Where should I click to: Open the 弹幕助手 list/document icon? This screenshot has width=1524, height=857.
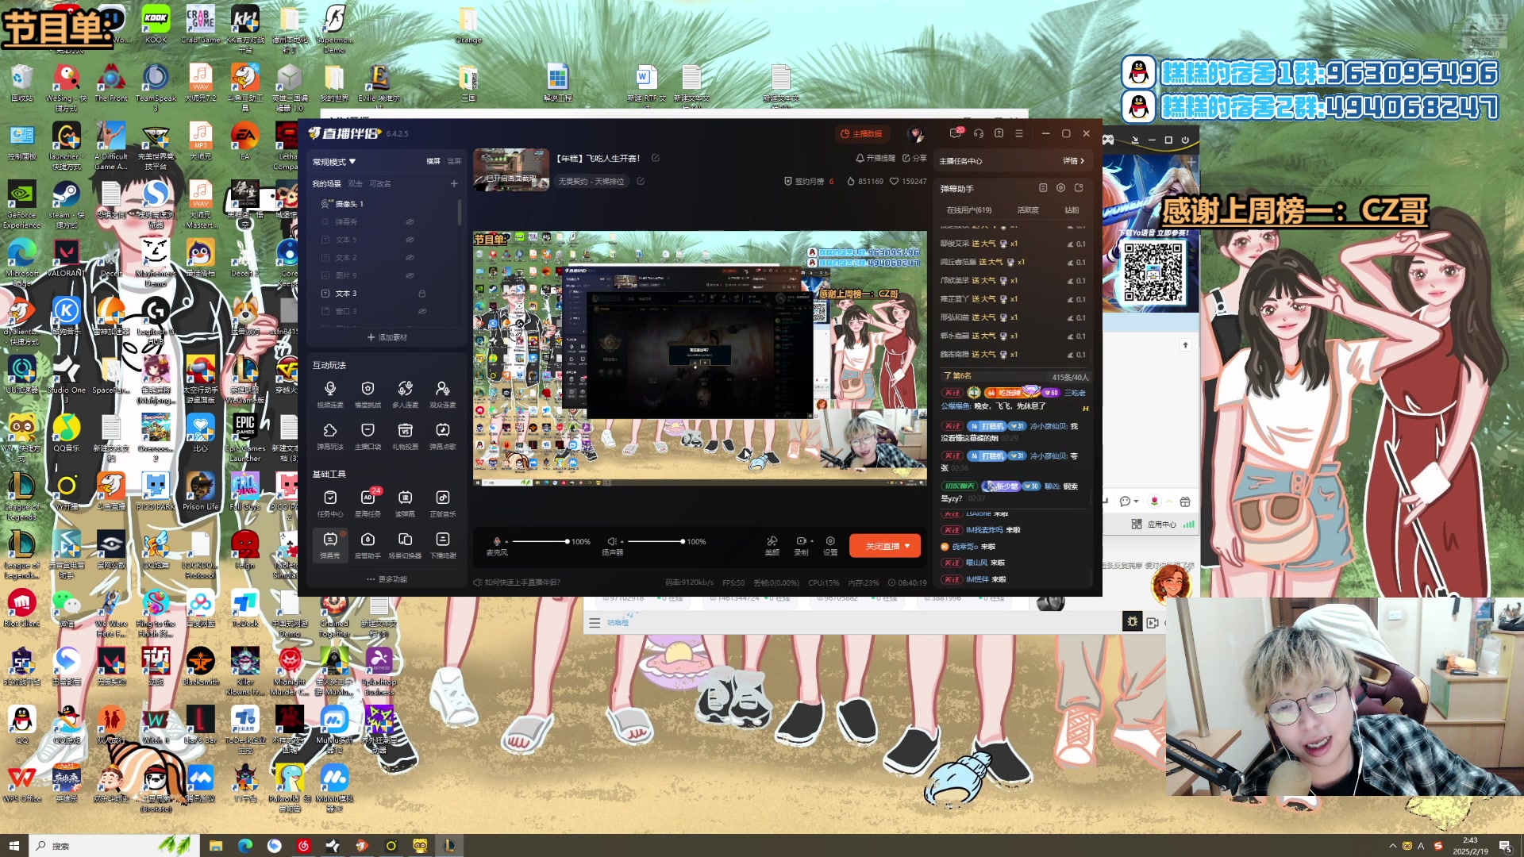(x=1043, y=188)
